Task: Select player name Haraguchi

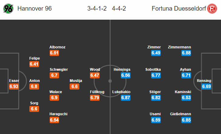Action: pos(58,114)
